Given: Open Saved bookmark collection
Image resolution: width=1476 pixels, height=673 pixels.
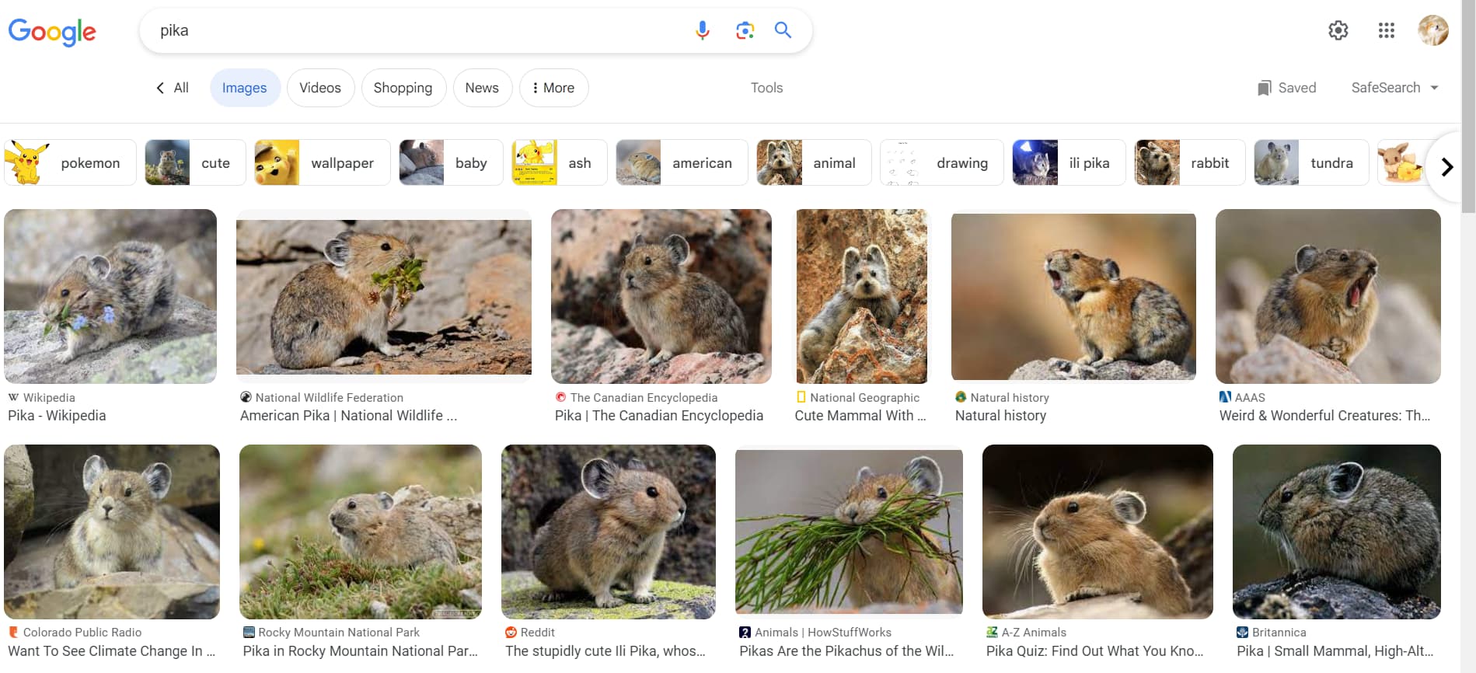Looking at the screenshot, I should (1287, 88).
